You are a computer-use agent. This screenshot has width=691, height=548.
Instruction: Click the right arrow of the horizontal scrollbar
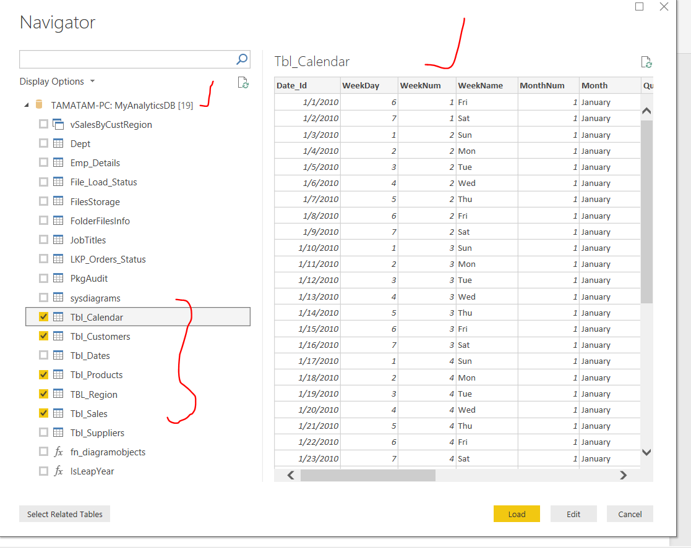click(624, 475)
